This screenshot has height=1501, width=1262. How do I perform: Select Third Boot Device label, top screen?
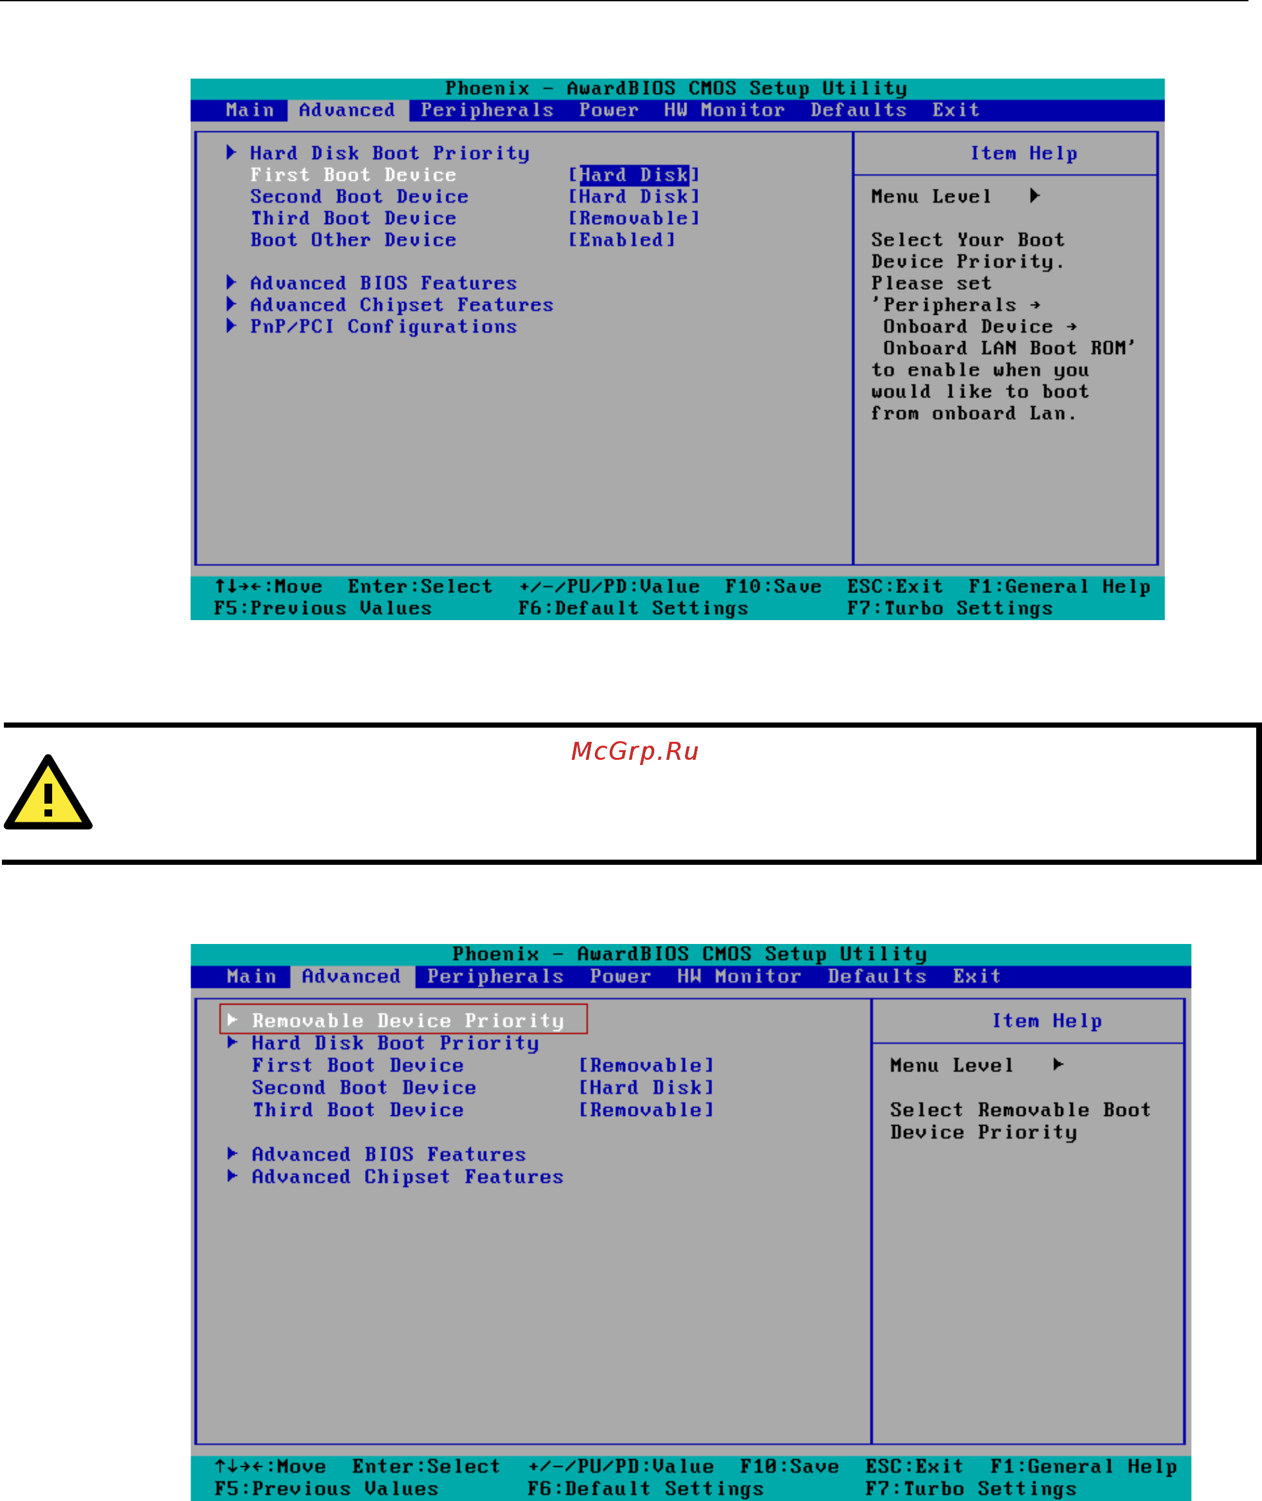[353, 218]
